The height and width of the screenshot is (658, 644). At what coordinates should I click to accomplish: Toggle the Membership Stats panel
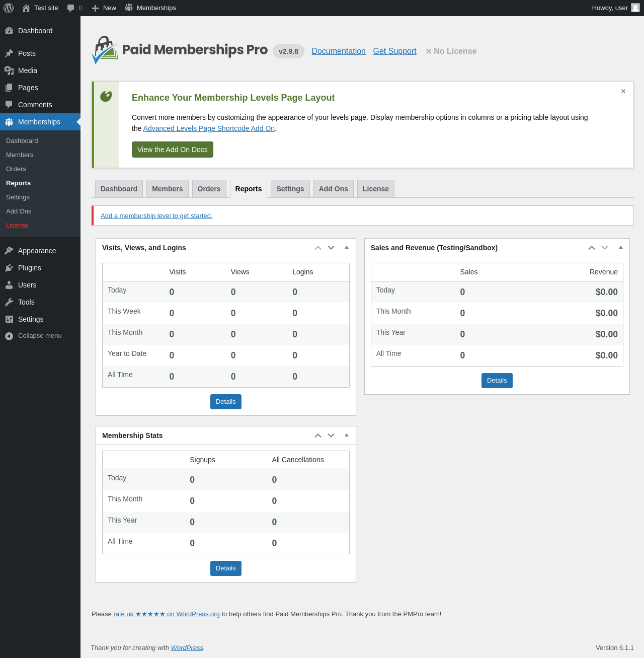pos(347,435)
